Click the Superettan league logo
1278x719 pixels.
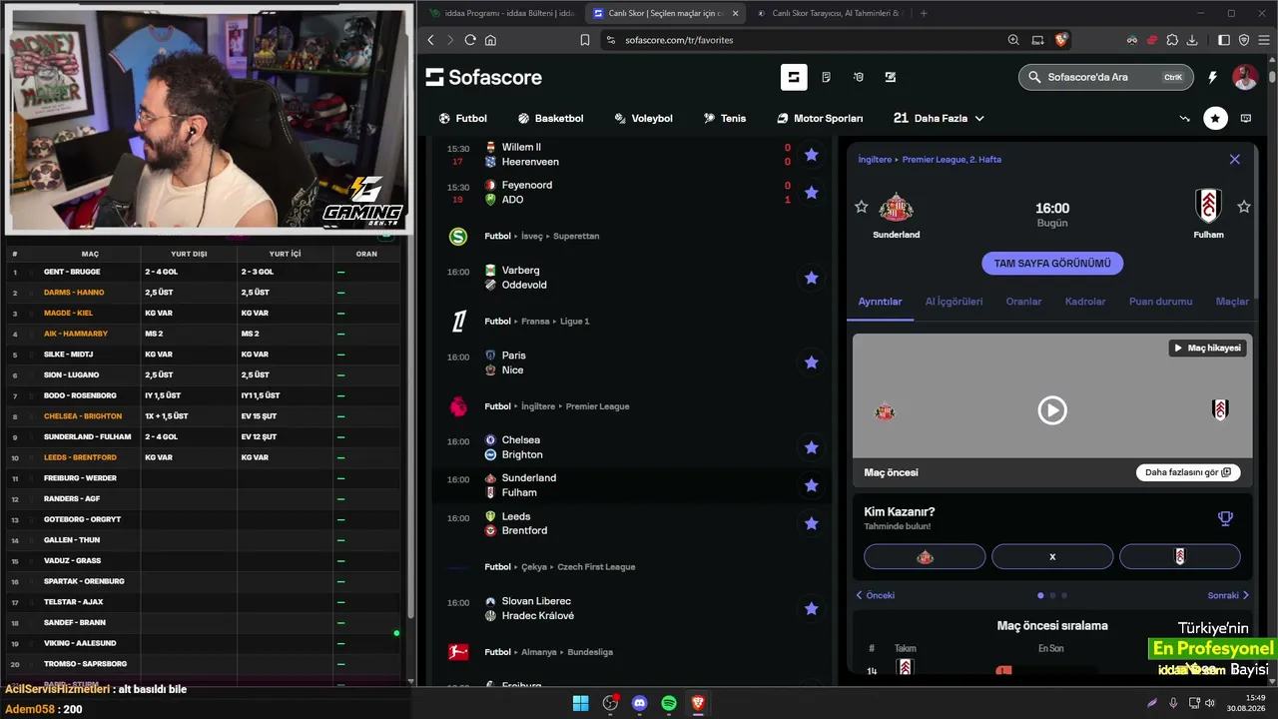tap(458, 237)
